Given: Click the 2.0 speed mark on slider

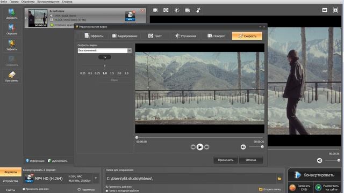Looking at the screenshot, I should (119, 73).
